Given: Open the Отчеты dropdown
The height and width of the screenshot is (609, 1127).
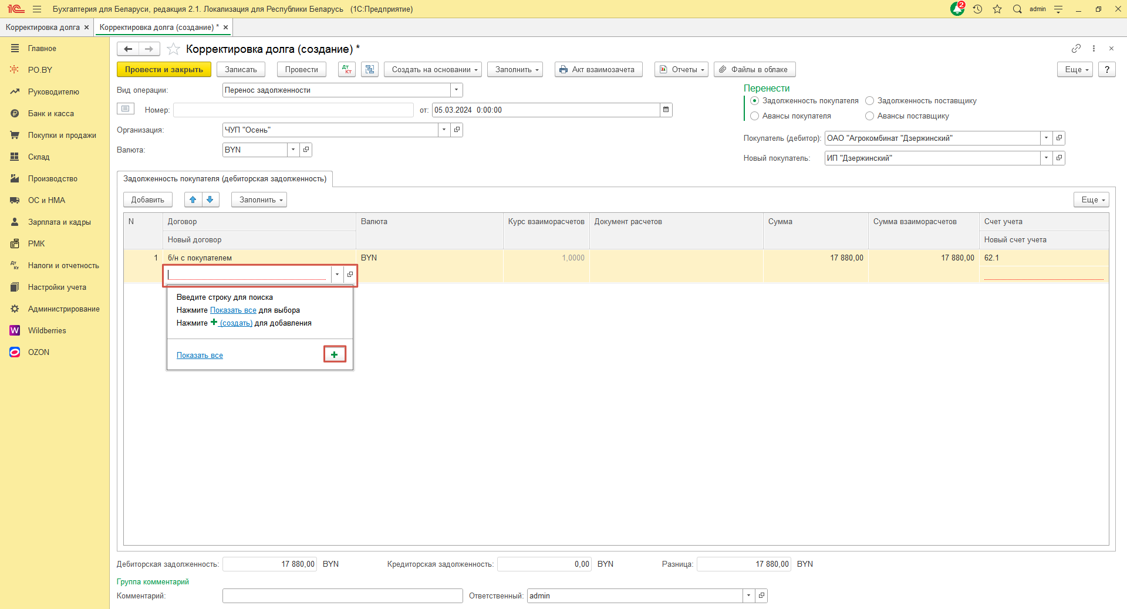Looking at the screenshot, I should tap(681, 69).
